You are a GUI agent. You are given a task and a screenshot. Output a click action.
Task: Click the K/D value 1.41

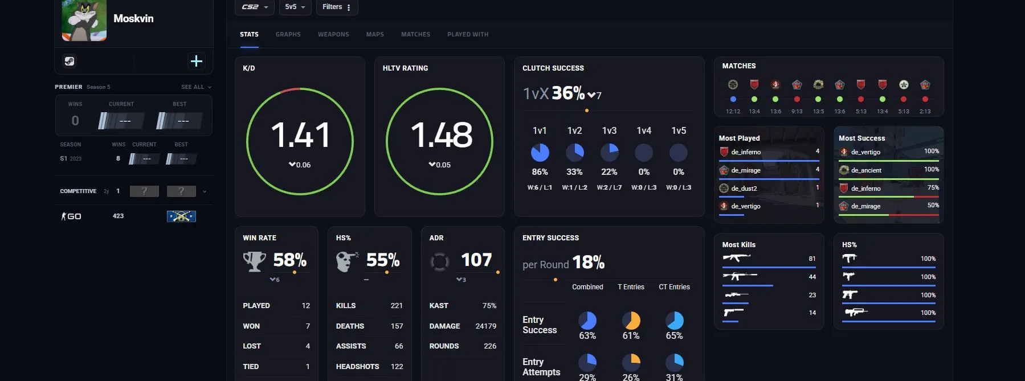[x=300, y=135]
